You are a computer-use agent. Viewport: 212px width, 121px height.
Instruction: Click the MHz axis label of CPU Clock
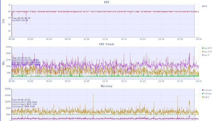pyautogui.click(x=3, y=63)
